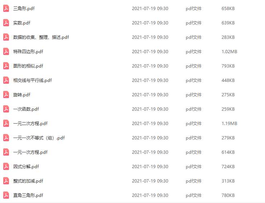The width and height of the screenshot is (265, 203).
Task: Open 一元一次不等式（组）.pdf
Action: click(39, 138)
